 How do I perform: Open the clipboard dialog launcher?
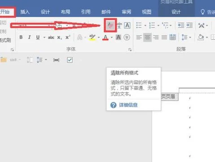12,49
